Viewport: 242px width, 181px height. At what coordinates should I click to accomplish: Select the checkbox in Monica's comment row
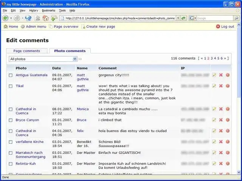point(11,109)
